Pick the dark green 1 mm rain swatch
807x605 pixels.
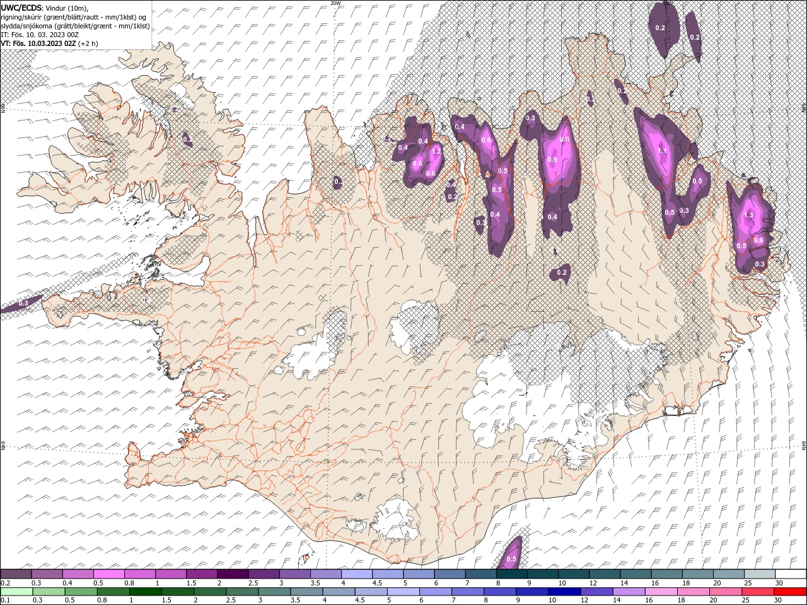[x=145, y=592]
